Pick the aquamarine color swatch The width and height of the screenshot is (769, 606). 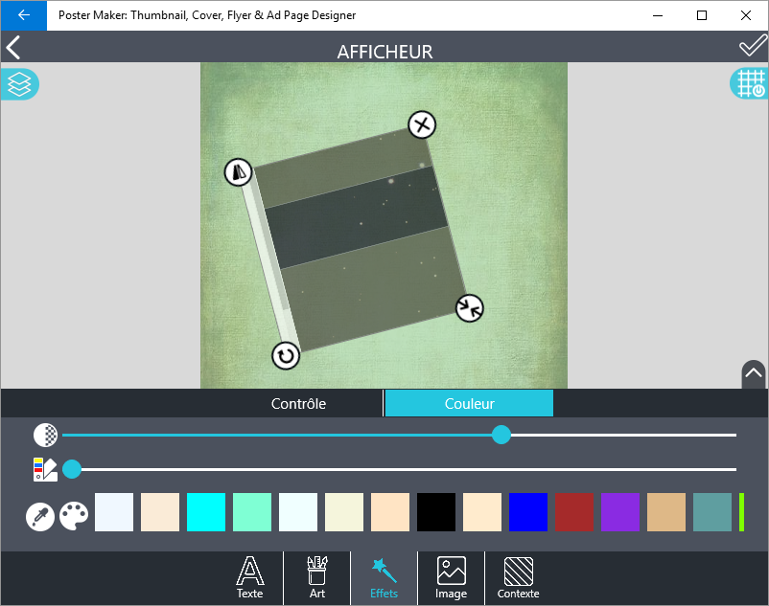[252, 512]
